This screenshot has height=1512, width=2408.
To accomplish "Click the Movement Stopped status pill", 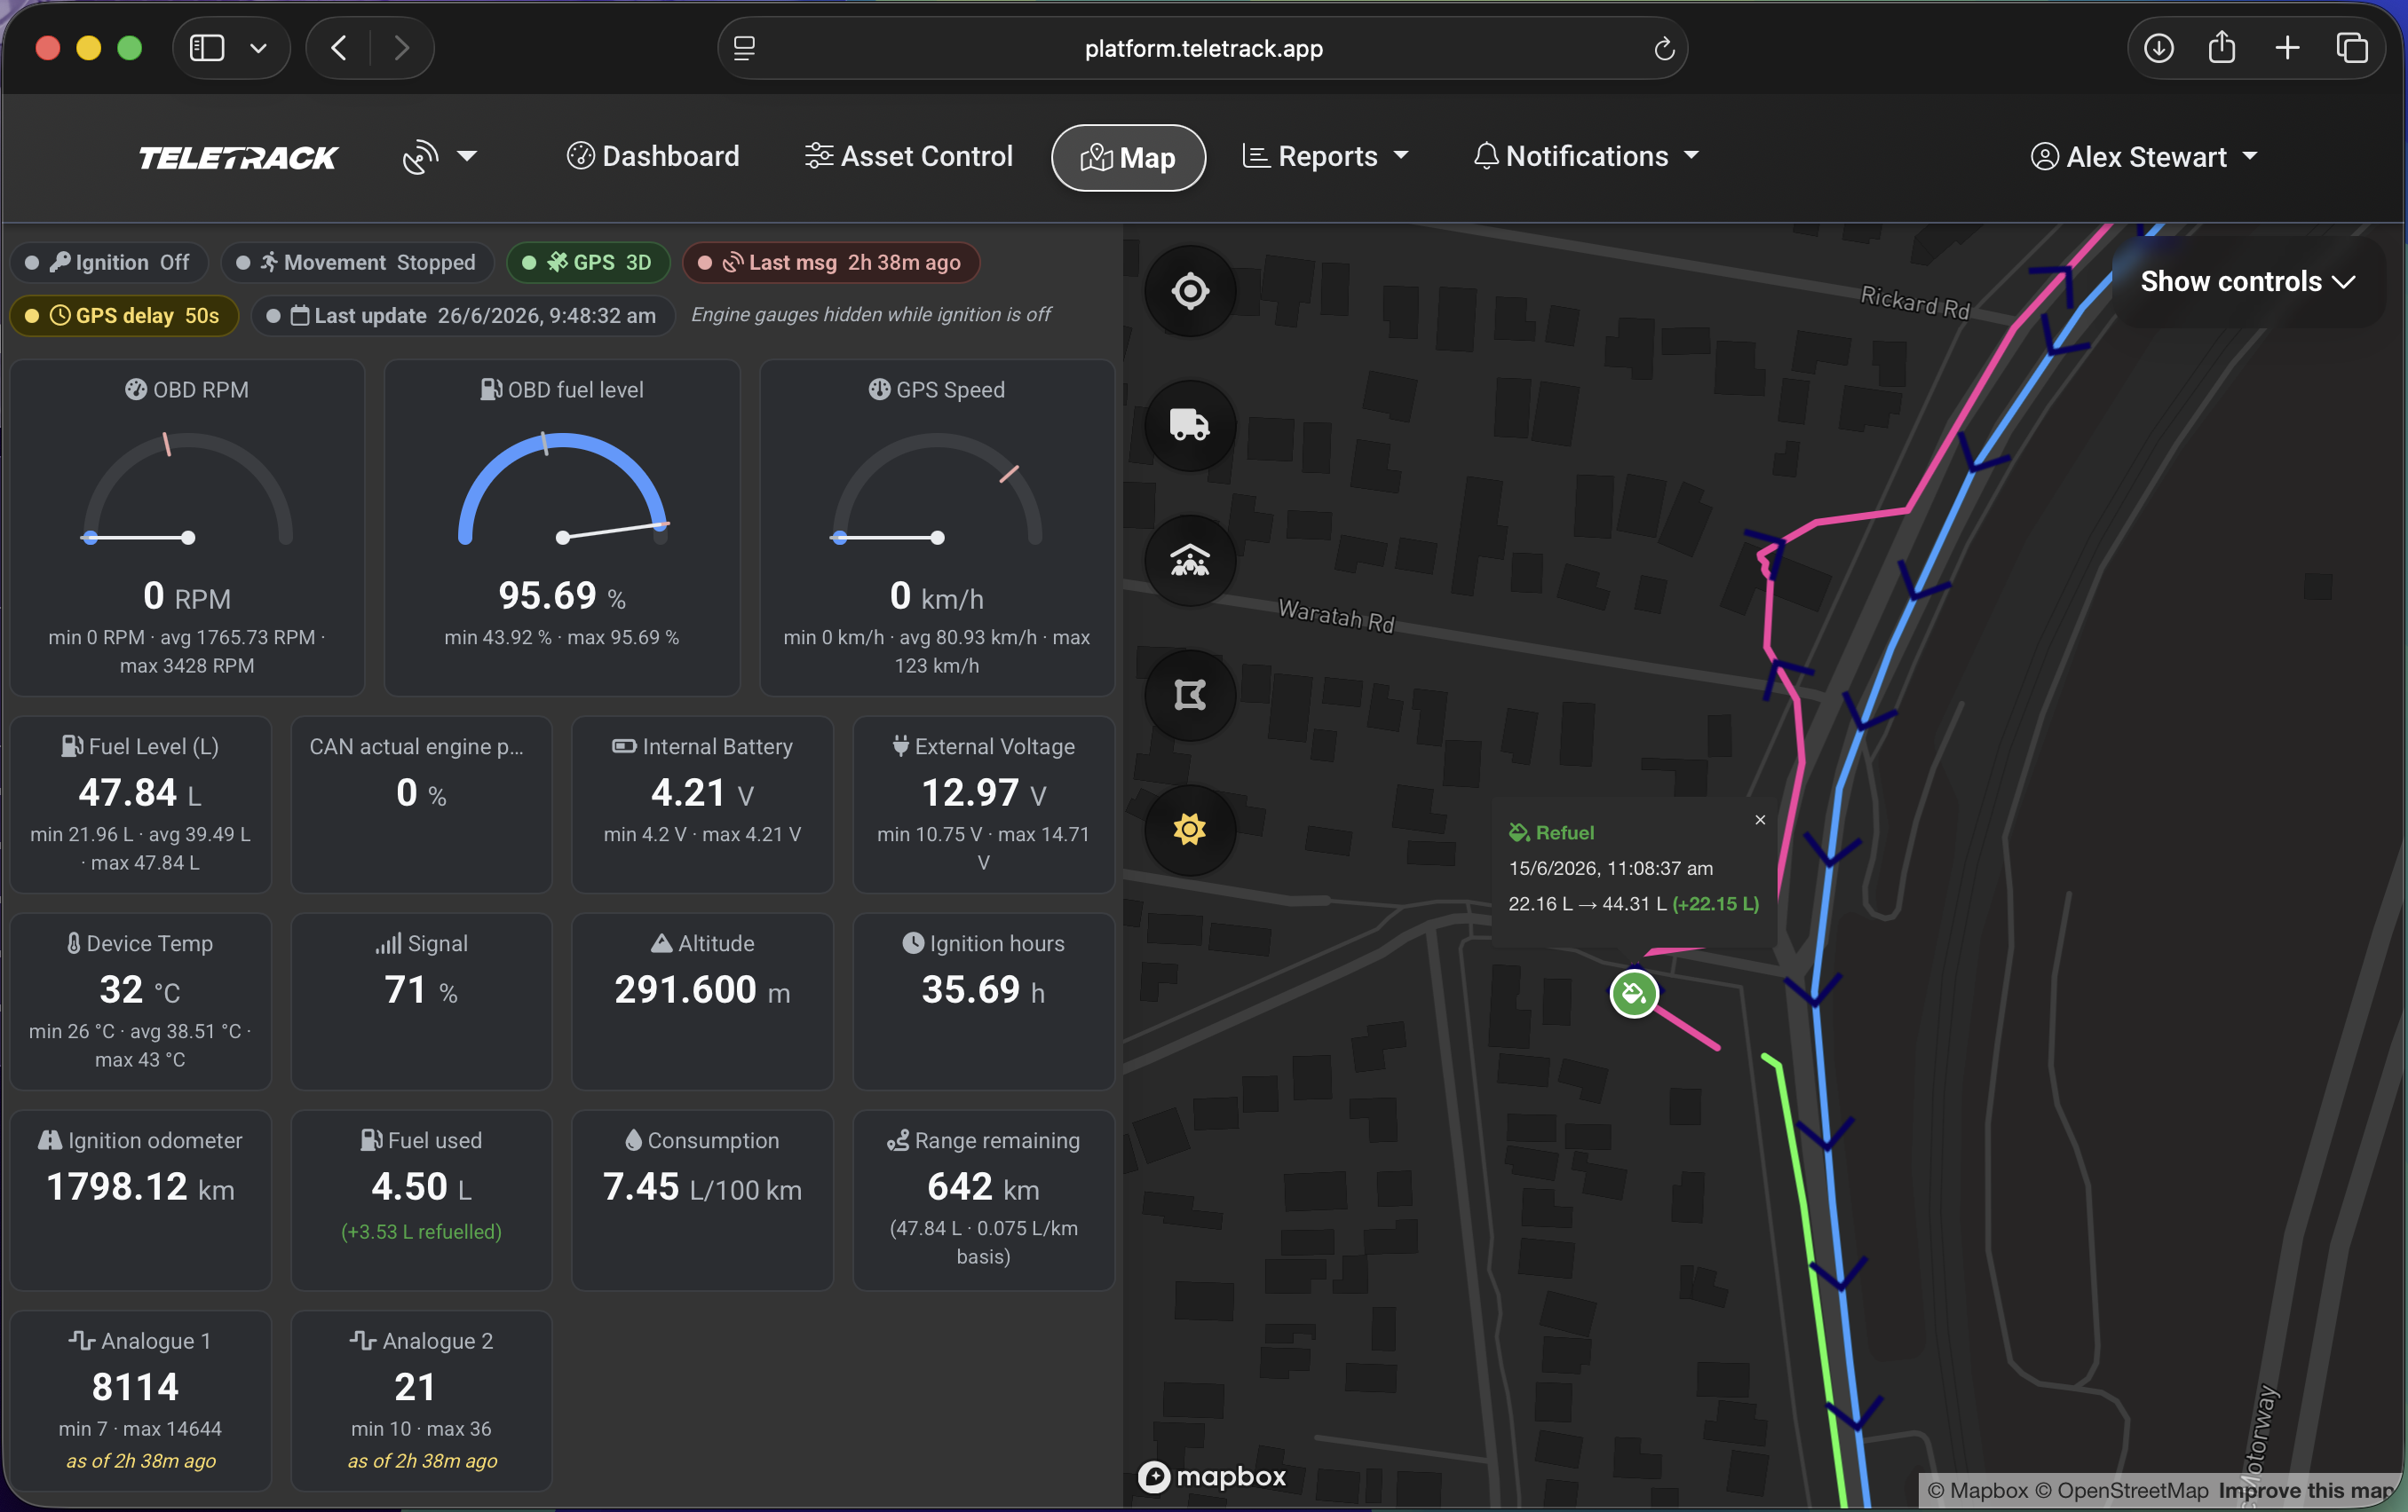I will 357,263.
